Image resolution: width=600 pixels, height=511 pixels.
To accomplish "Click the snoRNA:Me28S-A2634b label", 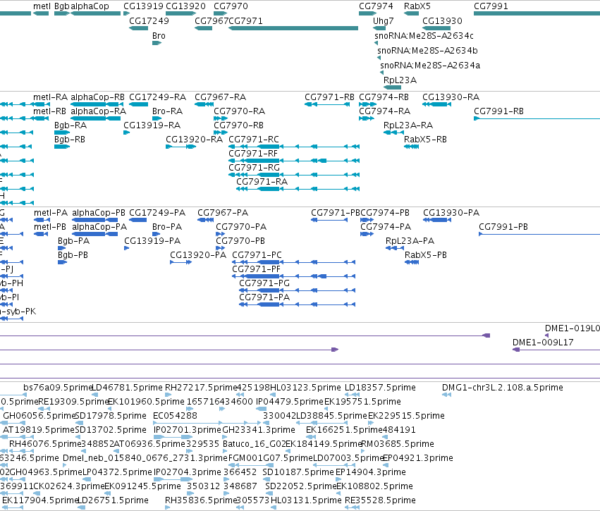I will coord(427,51).
